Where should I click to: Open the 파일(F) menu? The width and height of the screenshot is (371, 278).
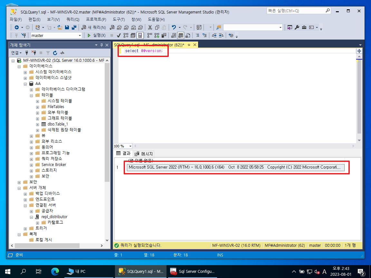pyautogui.click(x=16, y=19)
